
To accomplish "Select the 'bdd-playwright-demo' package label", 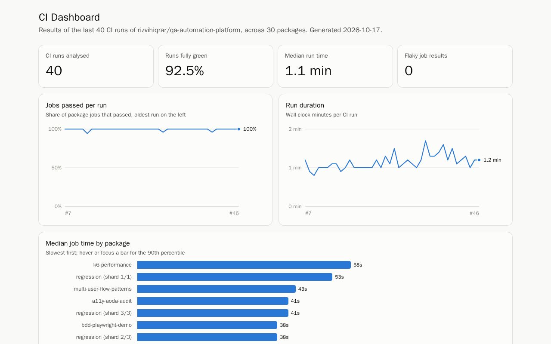I will coord(107,325).
